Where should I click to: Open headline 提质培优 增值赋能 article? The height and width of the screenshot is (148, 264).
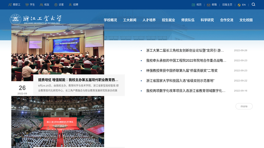pyautogui.click(x=78, y=80)
